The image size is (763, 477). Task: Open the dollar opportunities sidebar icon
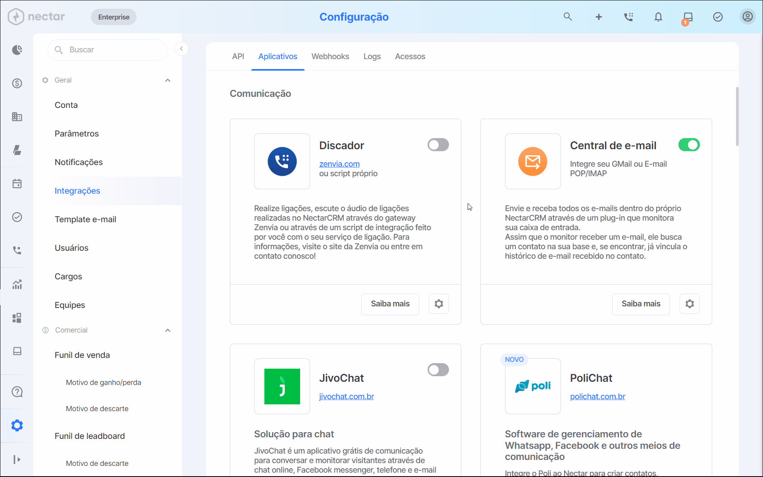(17, 83)
